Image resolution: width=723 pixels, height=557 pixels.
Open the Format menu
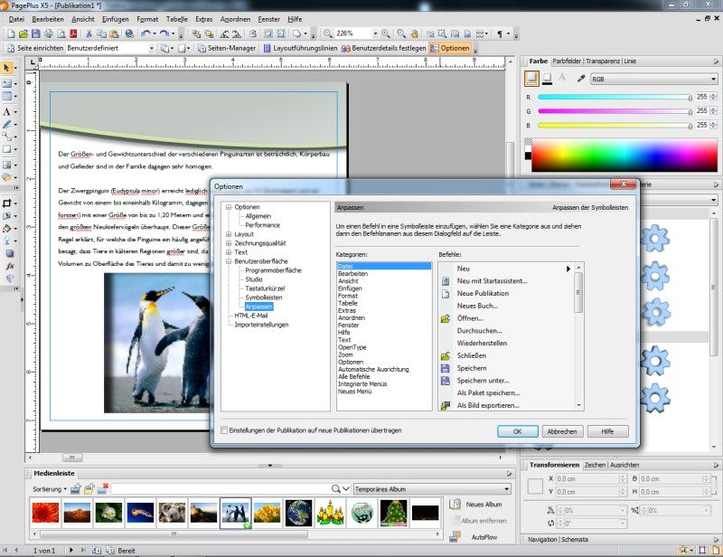(x=147, y=19)
